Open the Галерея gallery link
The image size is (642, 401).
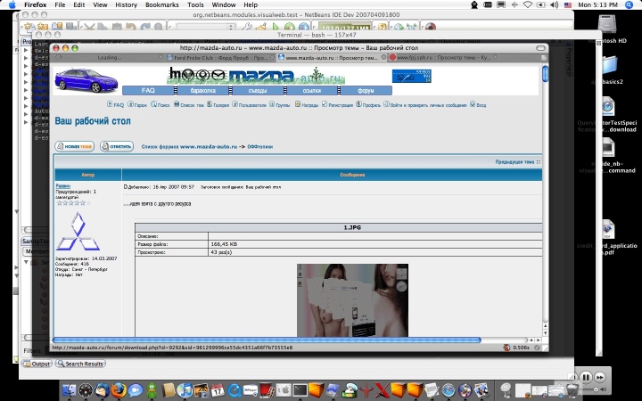pyautogui.click(x=218, y=105)
